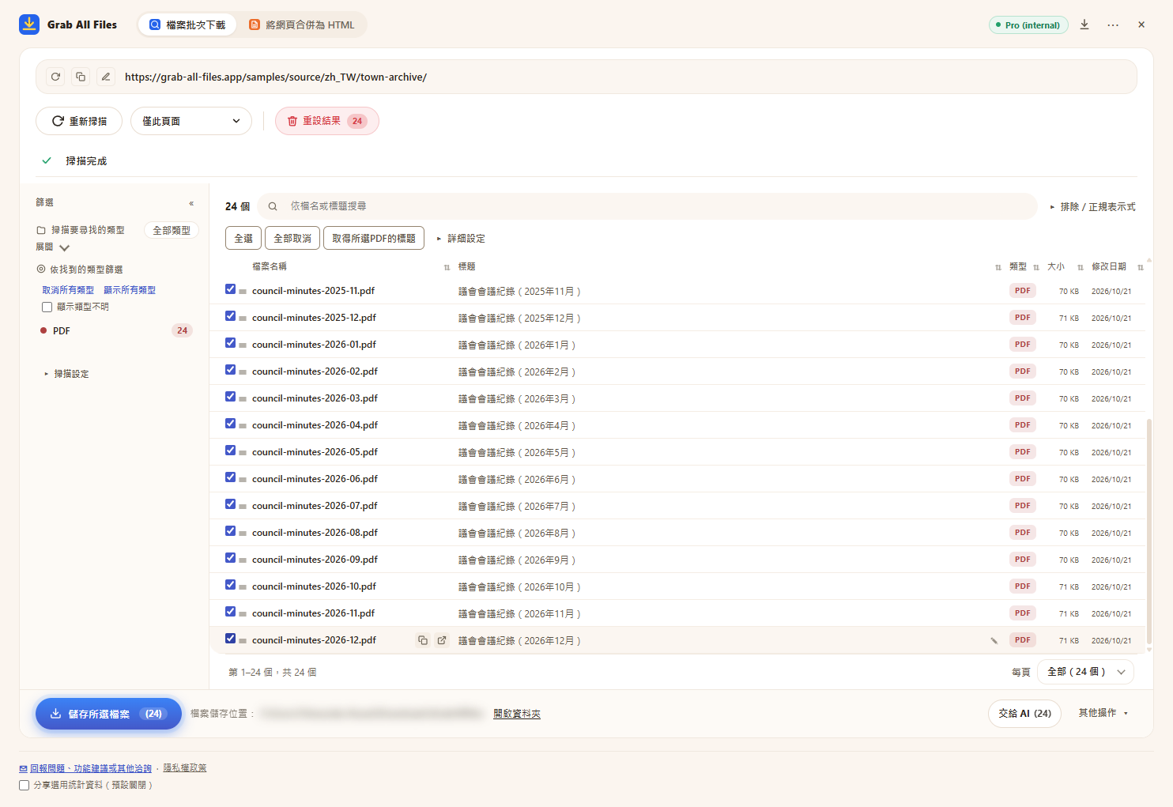1173x807 pixels.
Task: Copy the URL with the copy icon
Action: 81,77
